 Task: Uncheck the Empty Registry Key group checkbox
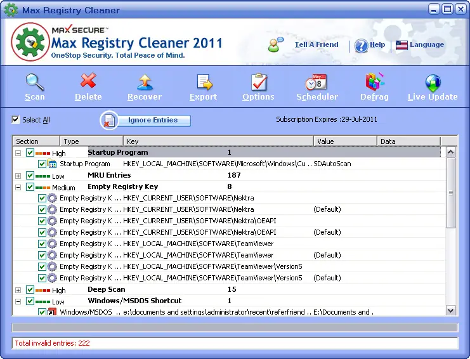pyautogui.click(x=30, y=186)
